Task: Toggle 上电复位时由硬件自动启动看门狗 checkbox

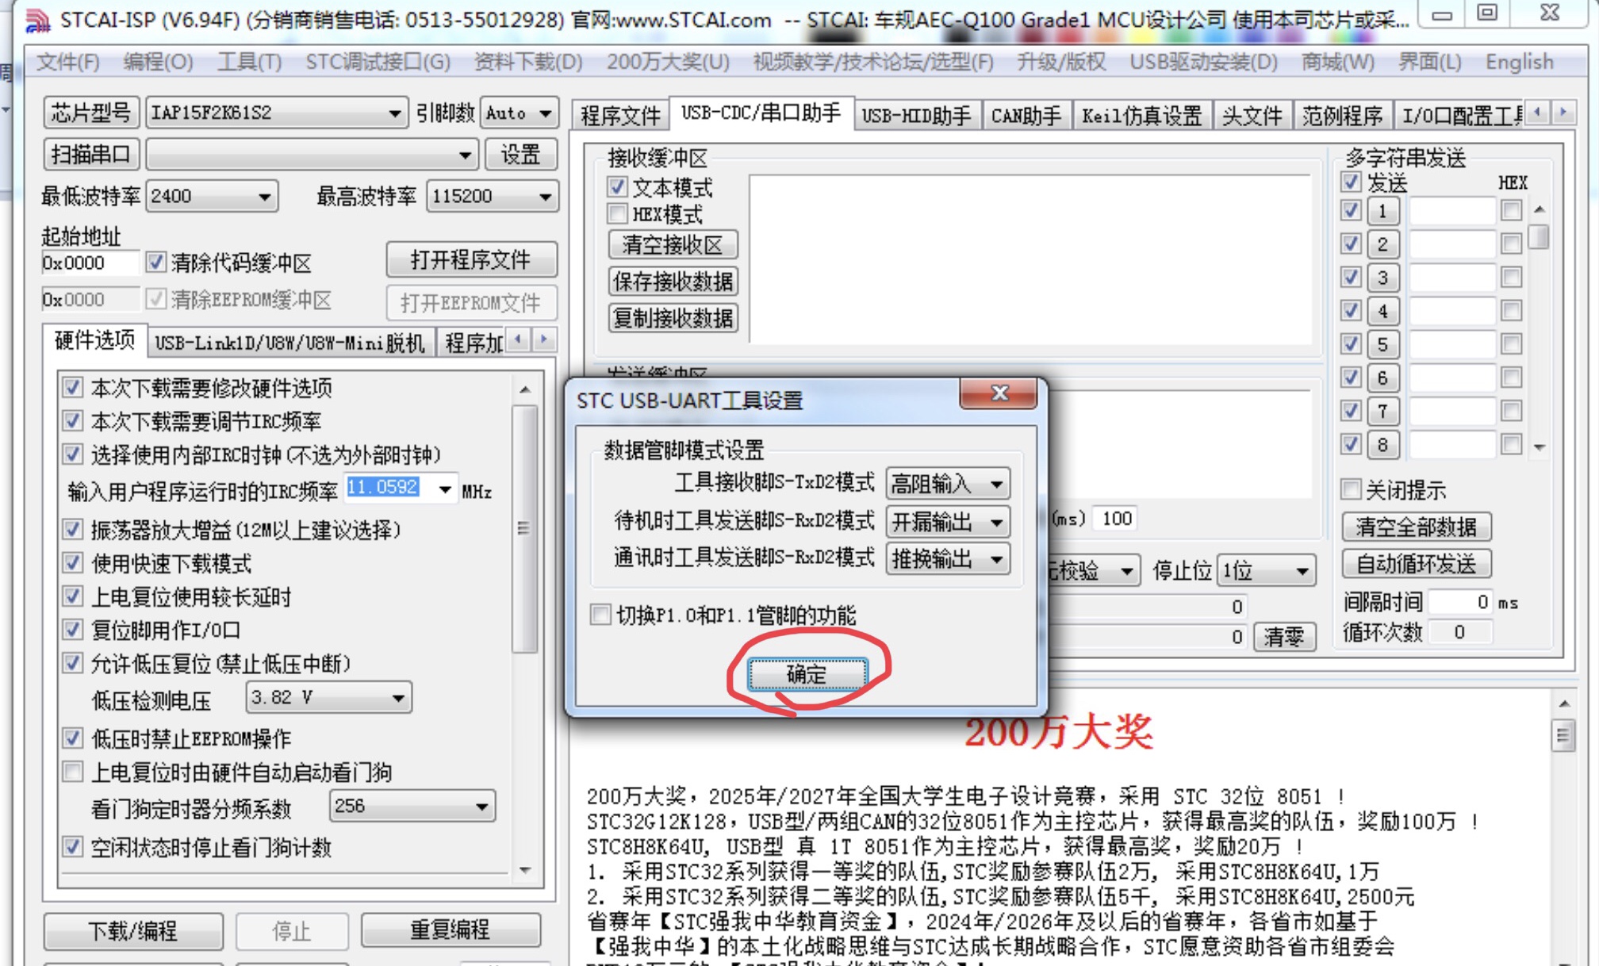Action: [x=73, y=772]
